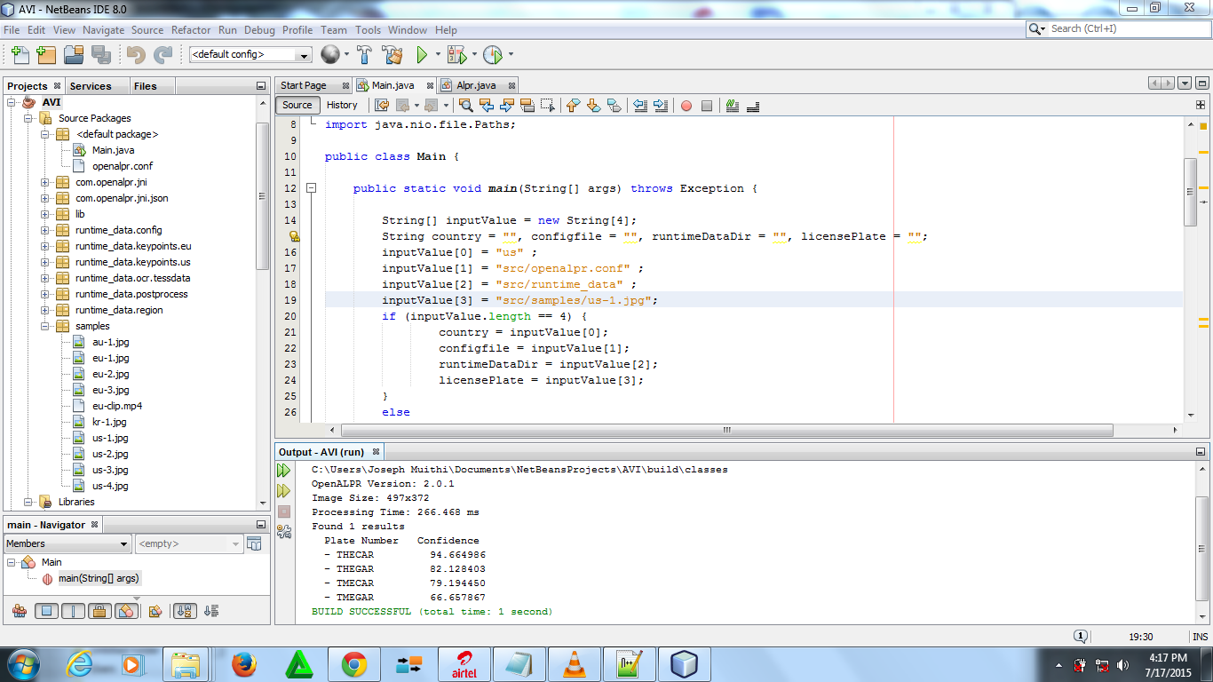Click the Debug Project toolbar icon
Image resolution: width=1213 pixels, height=682 pixels.
tap(456, 55)
